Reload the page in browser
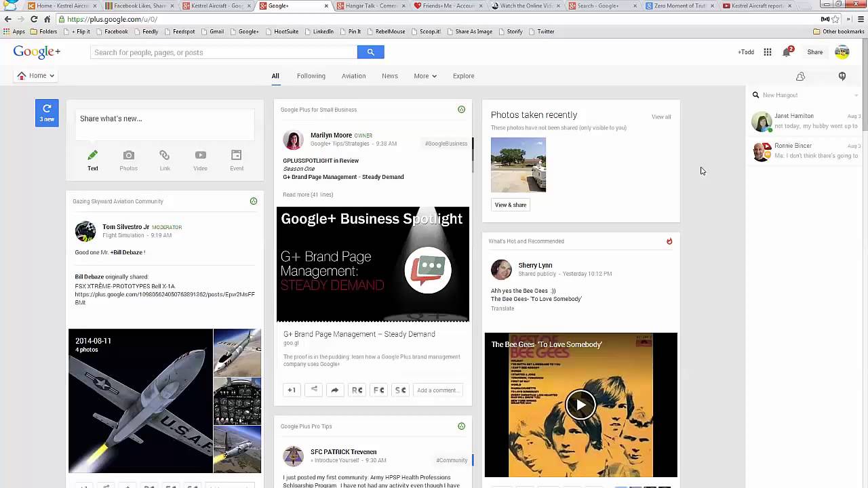Screen dimensions: 868x488 click(x=34, y=19)
